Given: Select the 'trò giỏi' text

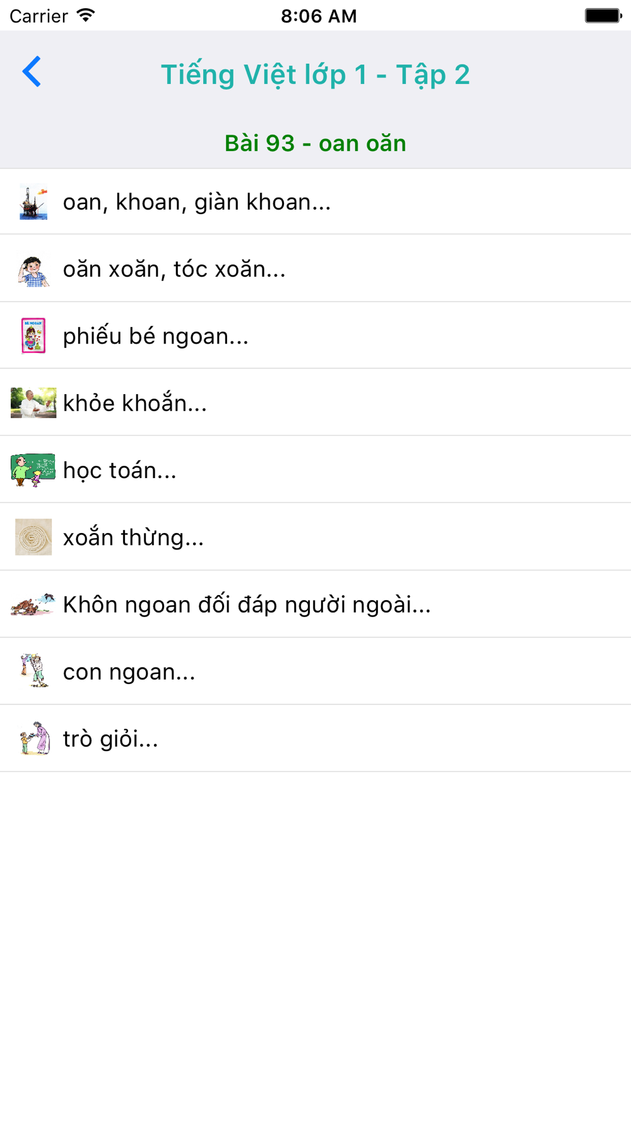Looking at the screenshot, I should coord(110,739).
